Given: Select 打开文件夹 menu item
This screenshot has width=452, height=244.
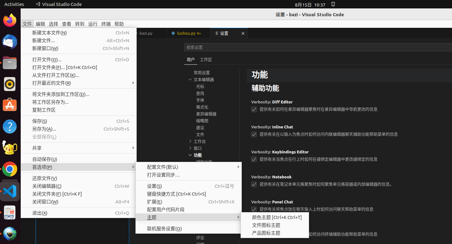Looking at the screenshot, I should point(79,67).
